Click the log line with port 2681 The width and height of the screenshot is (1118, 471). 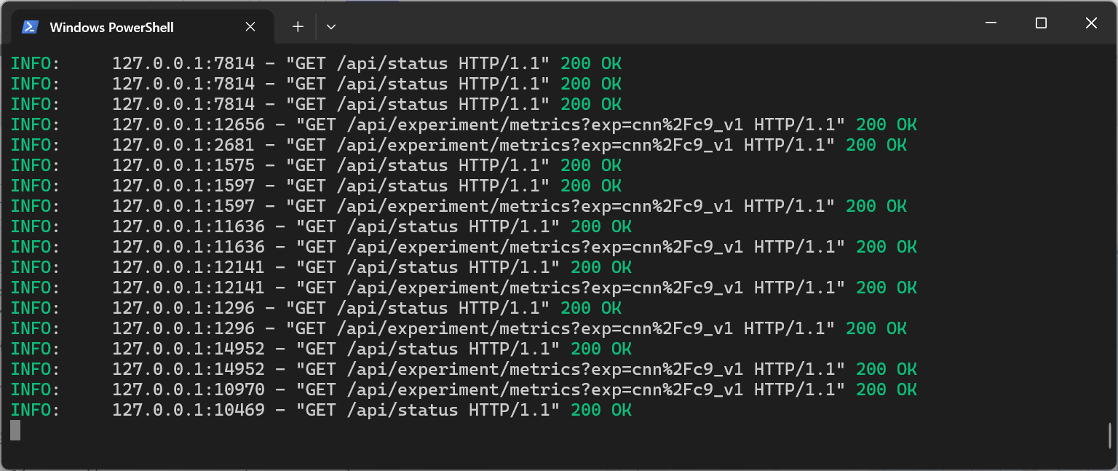point(459,145)
